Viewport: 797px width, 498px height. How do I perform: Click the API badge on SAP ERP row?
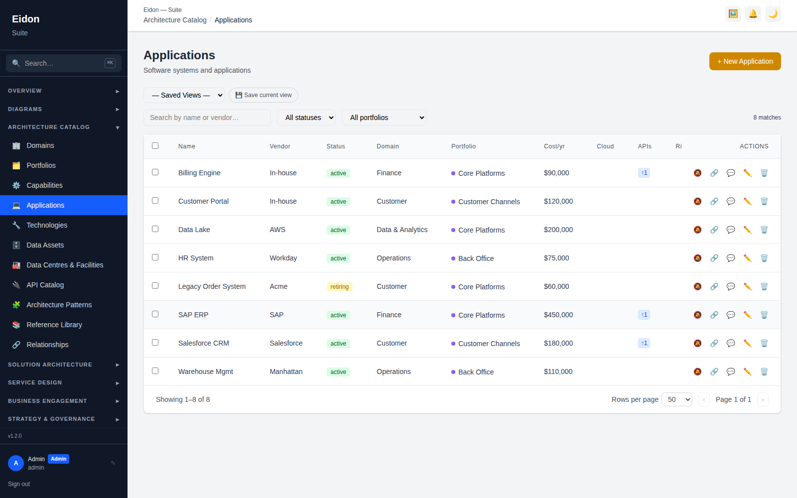tap(644, 315)
